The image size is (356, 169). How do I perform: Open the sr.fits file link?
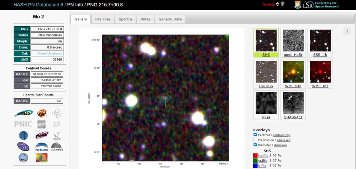pyautogui.click(x=263, y=160)
